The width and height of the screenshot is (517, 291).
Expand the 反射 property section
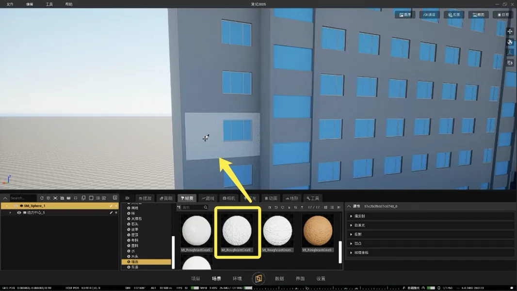(x=431, y=234)
